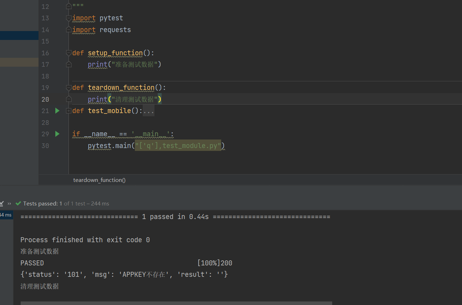Screen dimensions: 462x305
Task: Collapse the teardown_function definition
Action: (68, 88)
